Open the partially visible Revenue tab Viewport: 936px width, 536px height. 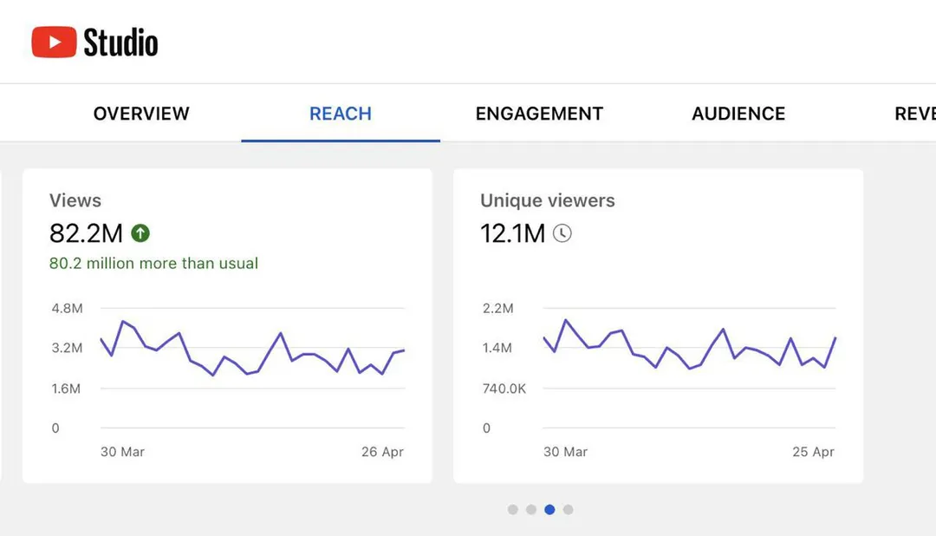915,114
